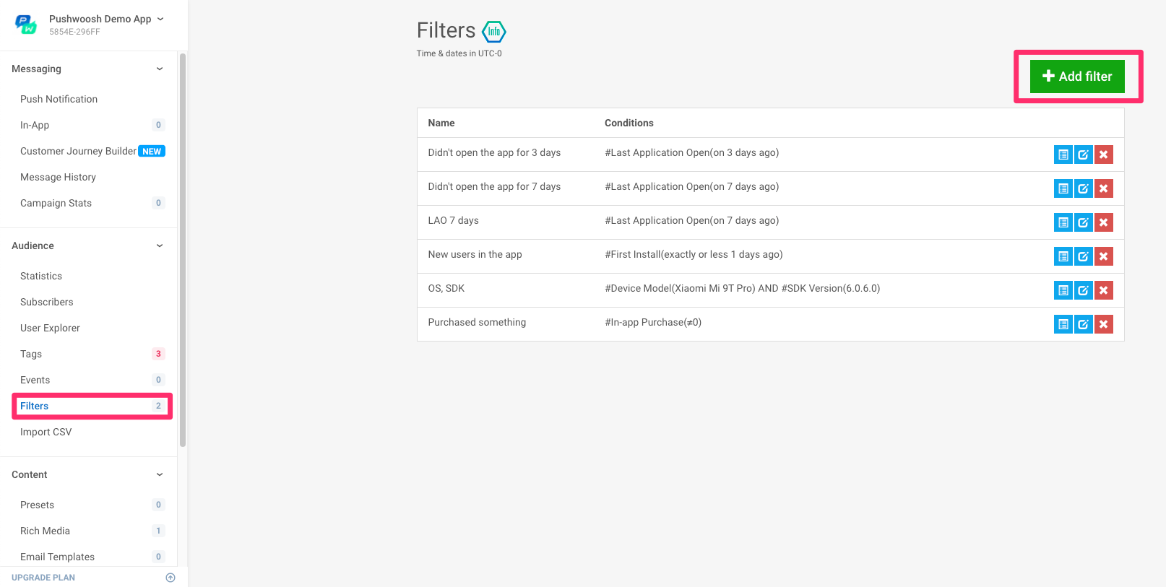The image size is (1166, 587).
Task: Collapse the Messaging section
Action: tap(160, 69)
